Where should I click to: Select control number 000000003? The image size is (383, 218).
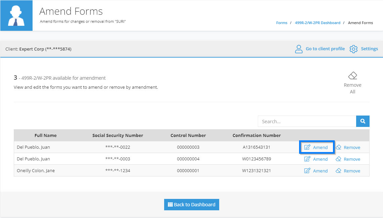pos(188,147)
